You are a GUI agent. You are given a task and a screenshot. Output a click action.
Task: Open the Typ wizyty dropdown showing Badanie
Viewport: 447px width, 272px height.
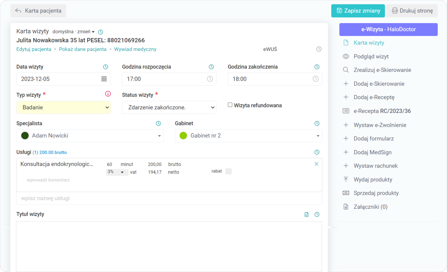(x=64, y=107)
